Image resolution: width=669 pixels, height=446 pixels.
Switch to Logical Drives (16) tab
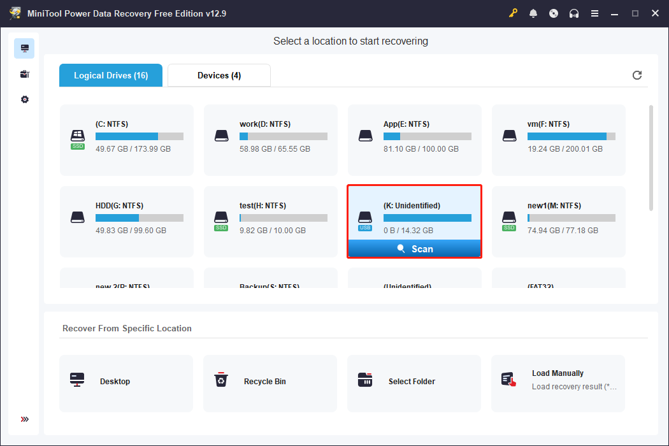pyautogui.click(x=111, y=76)
